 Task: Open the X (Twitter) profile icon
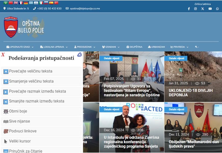(x=203, y=9)
